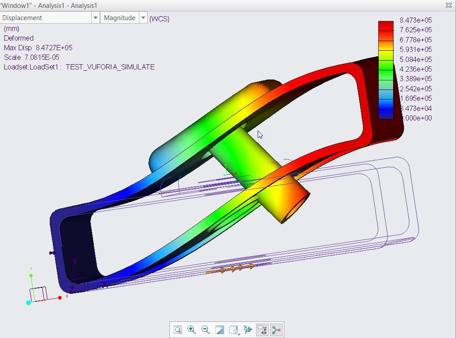Select the box zoom tool
The height and width of the screenshot is (338, 456).
(x=177, y=330)
